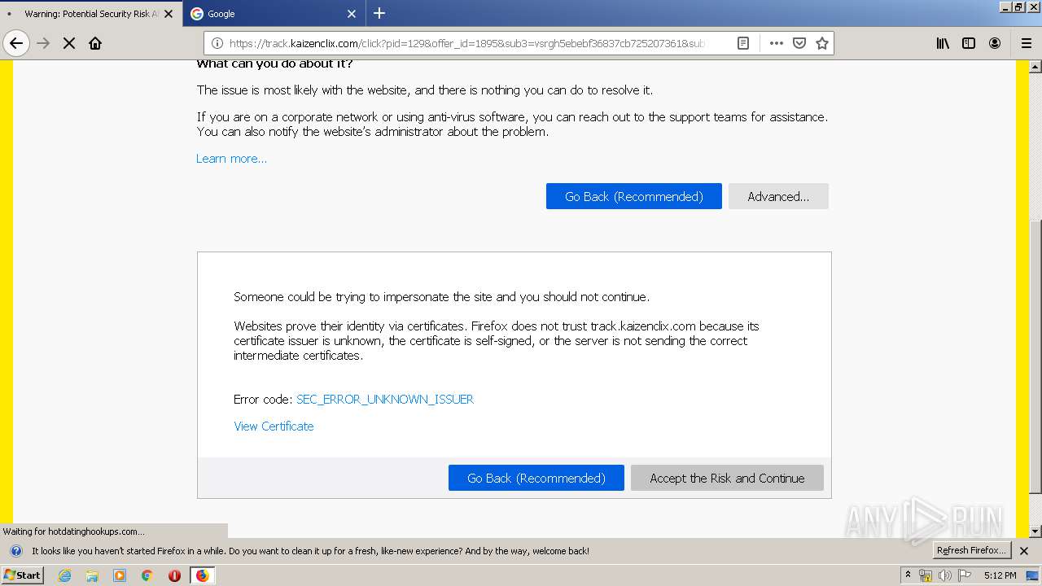
Task: Open volume speaker tray icon
Action: pos(945,575)
